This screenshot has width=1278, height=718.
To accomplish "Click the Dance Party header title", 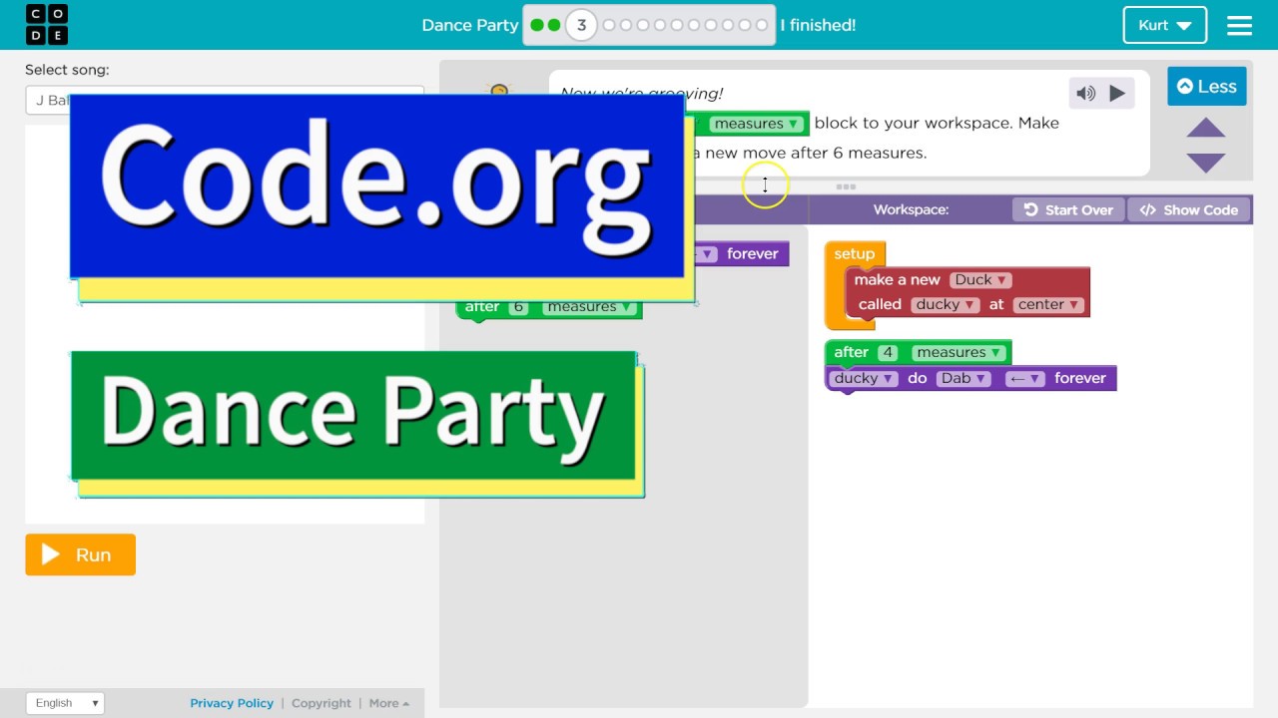I will tap(469, 25).
